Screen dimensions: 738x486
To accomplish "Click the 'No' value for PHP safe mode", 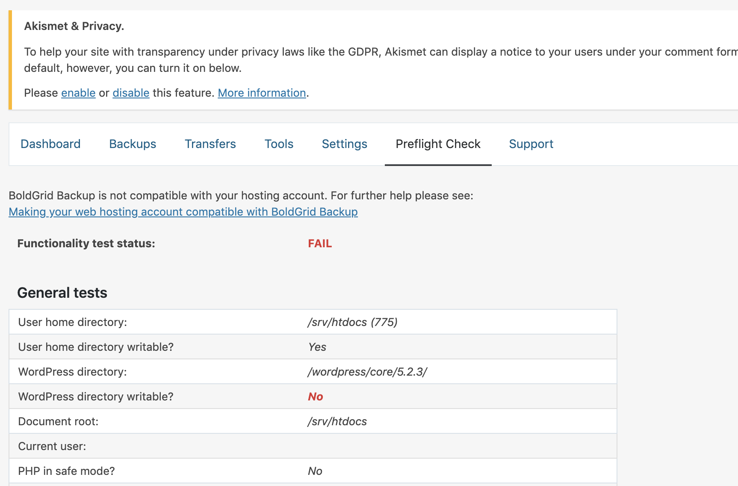I will click(x=315, y=471).
